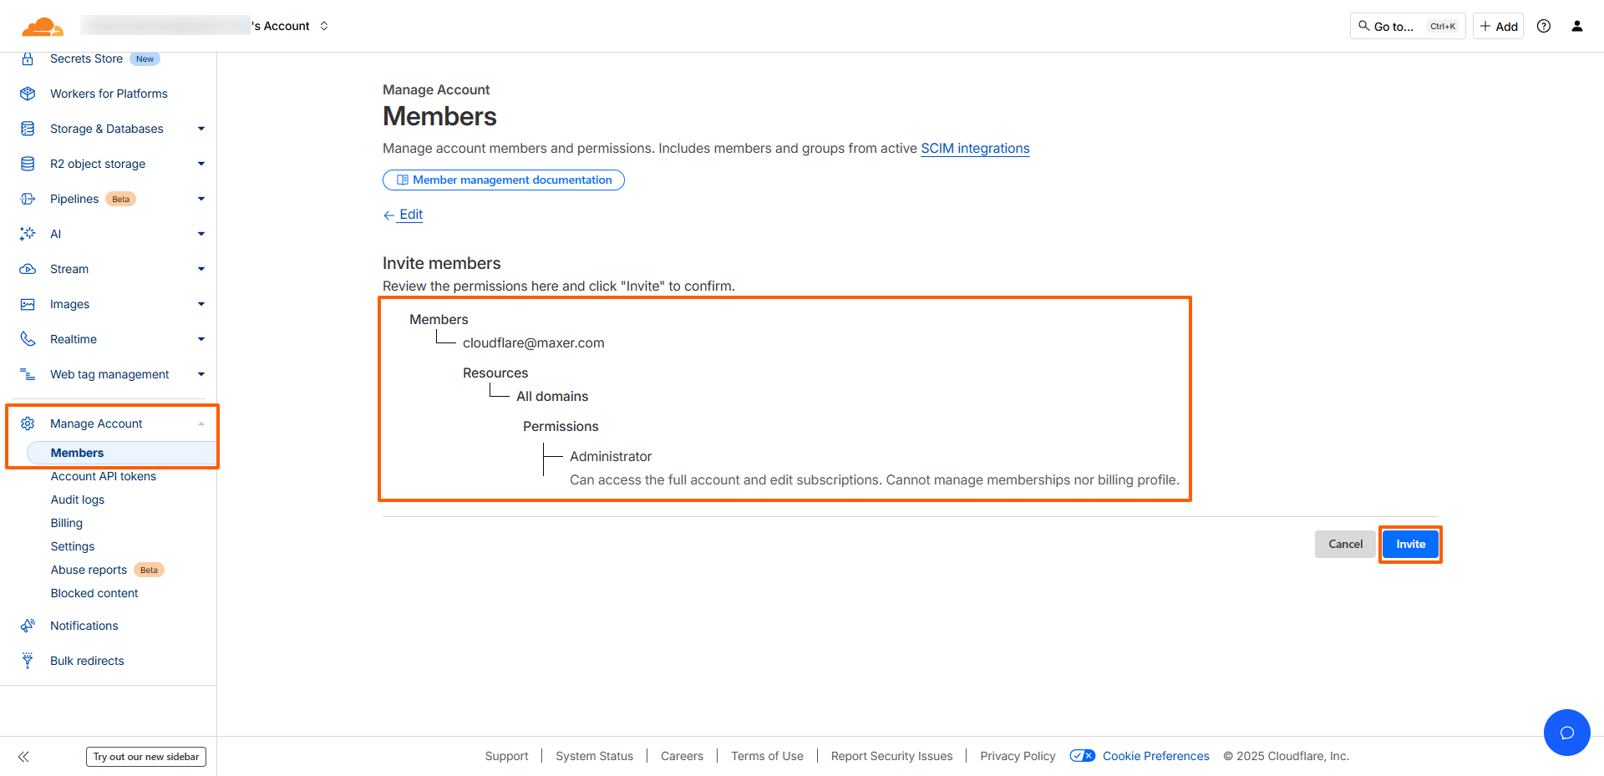Click the Workers for Platforms icon

28,94
